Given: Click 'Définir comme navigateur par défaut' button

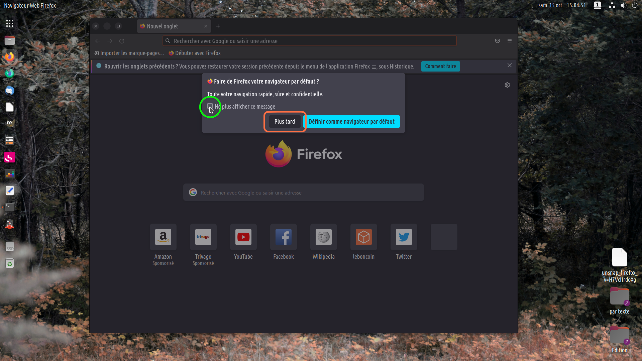Looking at the screenshot, I should click(x=351, y=122).
